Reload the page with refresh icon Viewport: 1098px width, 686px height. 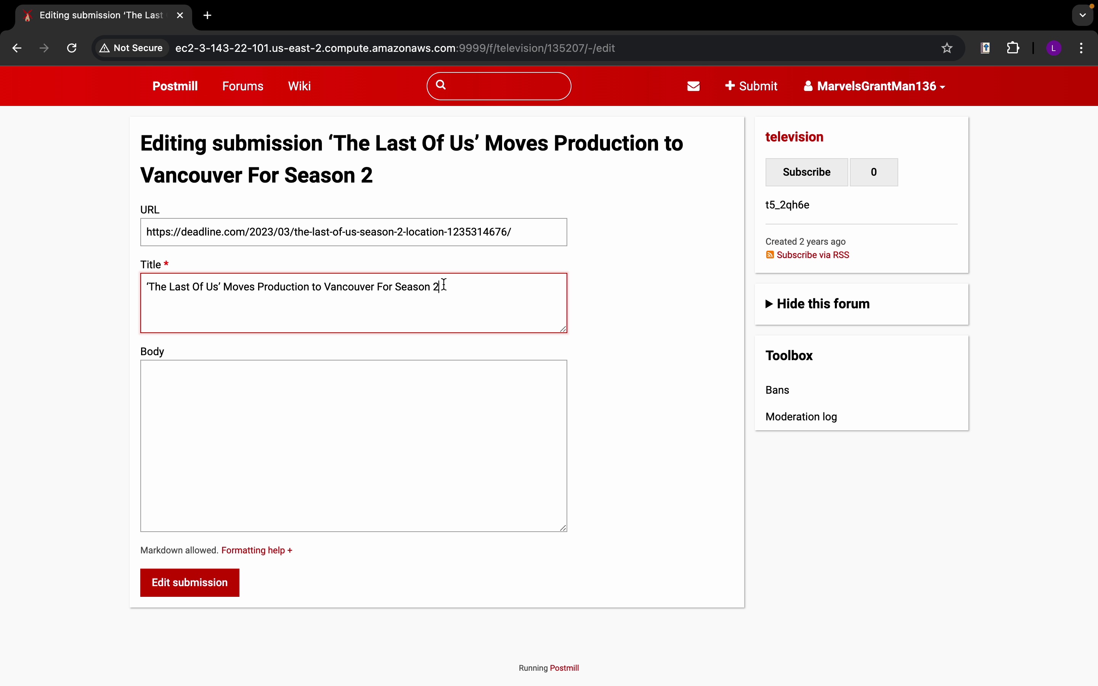[72, 48]
